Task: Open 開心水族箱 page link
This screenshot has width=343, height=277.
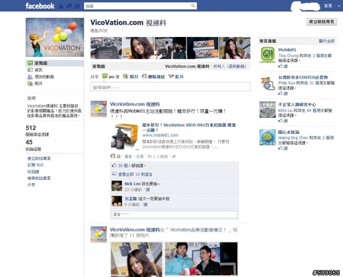Action: pyautogui.click(x=288, y=132)
